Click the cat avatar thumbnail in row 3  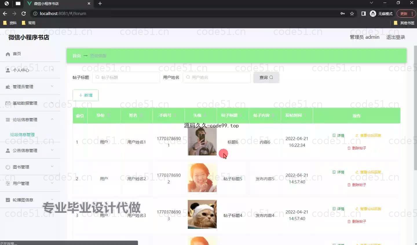202,214
